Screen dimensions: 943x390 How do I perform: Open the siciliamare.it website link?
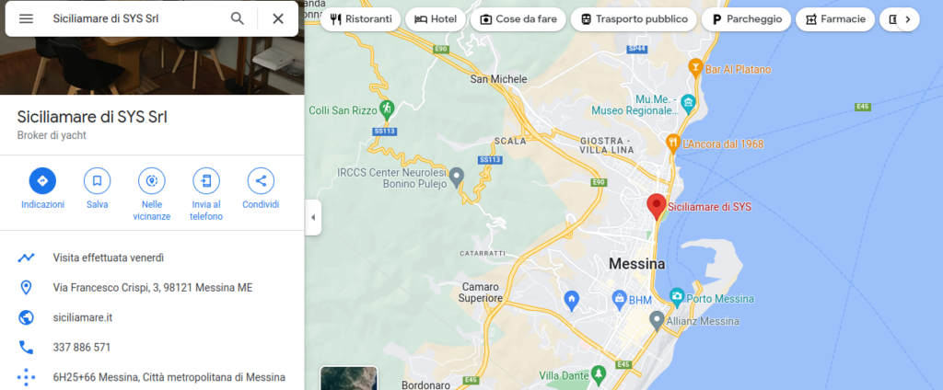[x=82, y=317]
